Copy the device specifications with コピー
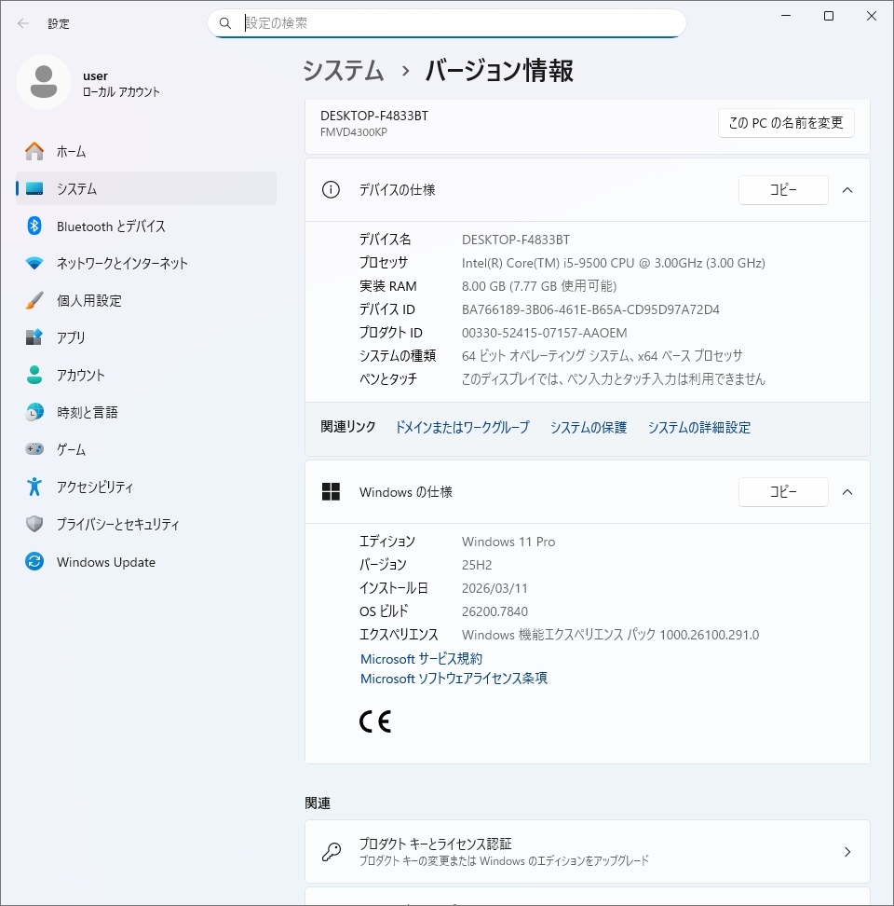The image size is (894, 906). tap(783, 190)
